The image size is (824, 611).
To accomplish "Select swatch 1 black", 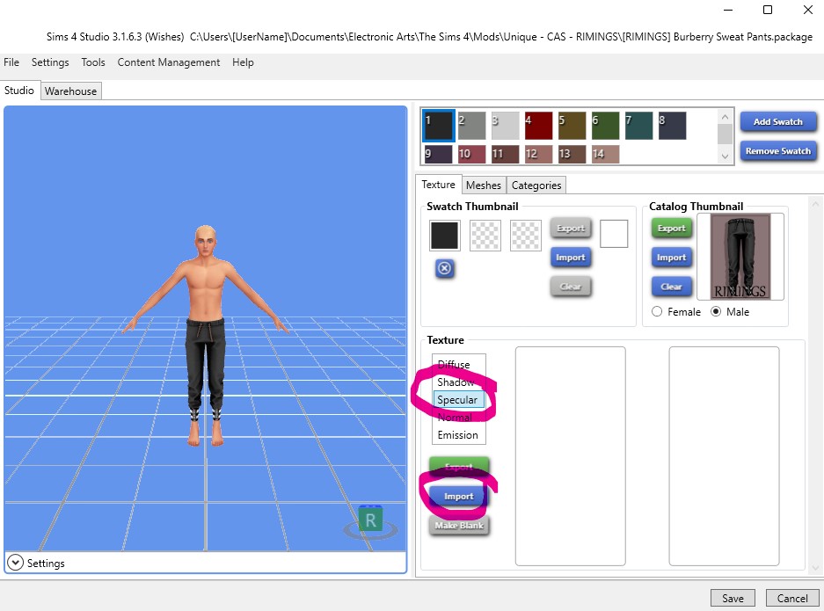I will point(439,126).
